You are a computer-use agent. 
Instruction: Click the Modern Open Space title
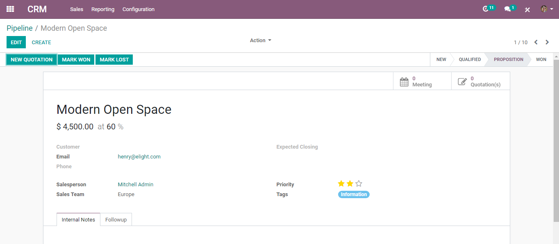(x=114, y=109)
